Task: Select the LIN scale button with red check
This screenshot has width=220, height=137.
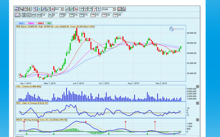Action: [x=94, y=9]
